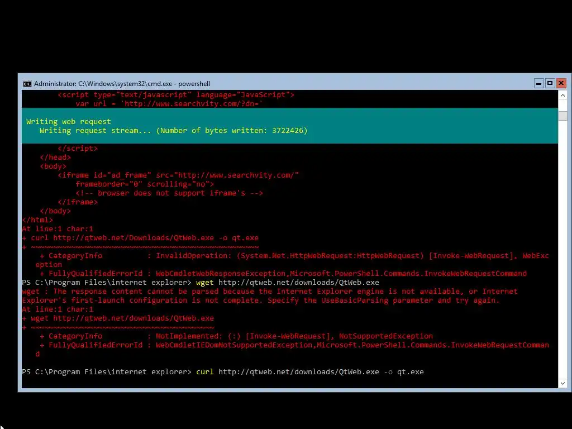Maximize the cmd.exe console window
This screenshot has height=429, width=572.
[550, 84]
